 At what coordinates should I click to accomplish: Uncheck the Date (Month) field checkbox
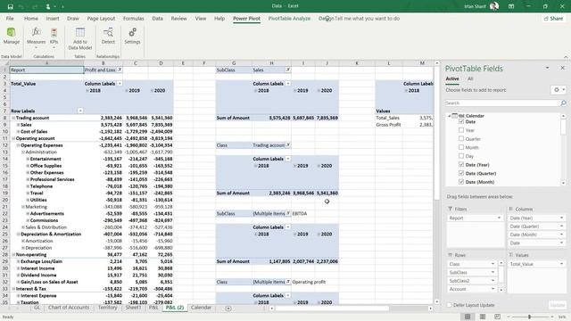[x=461, y=182]
